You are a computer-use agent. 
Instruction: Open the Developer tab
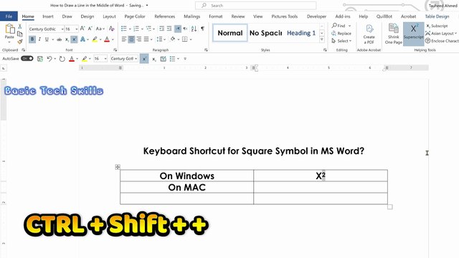click(316, 16)
